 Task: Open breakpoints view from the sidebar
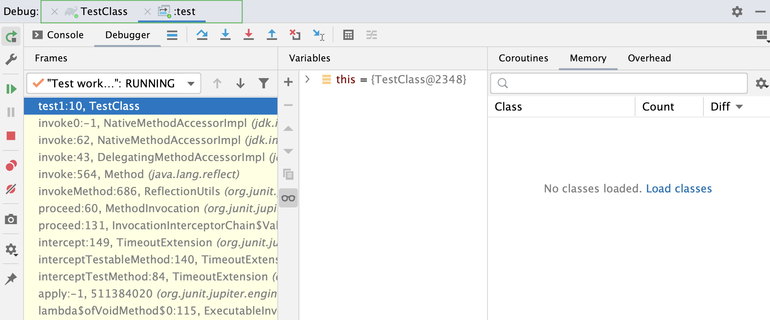11,165
